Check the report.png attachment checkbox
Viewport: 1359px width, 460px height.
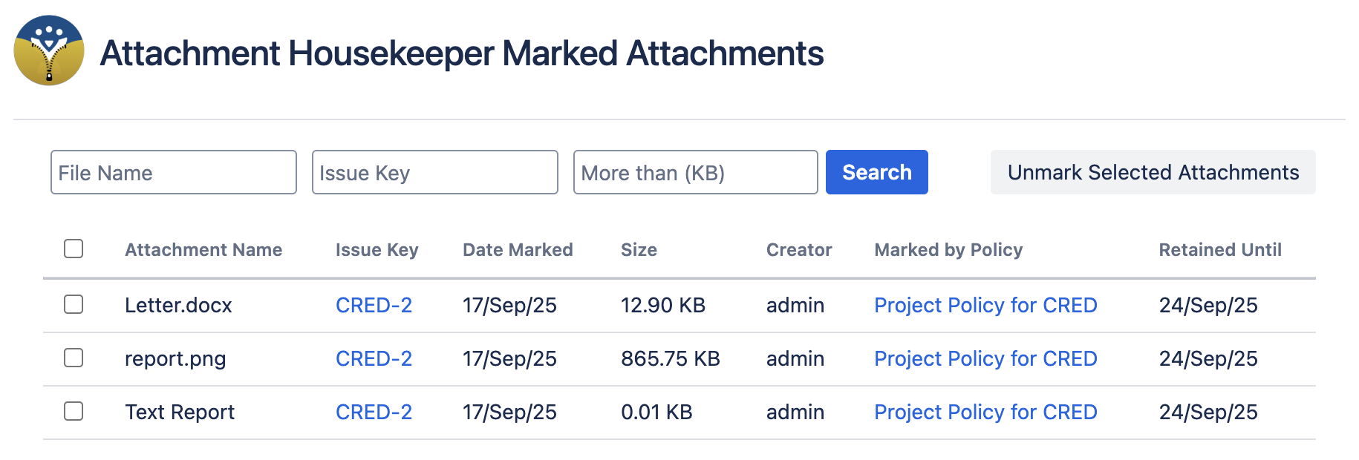pos(74,358)
